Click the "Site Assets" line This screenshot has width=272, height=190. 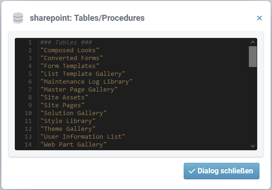pos(64,98)
